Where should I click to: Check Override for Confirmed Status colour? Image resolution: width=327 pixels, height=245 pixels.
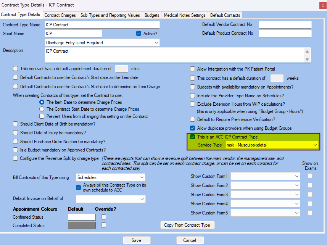103,217
